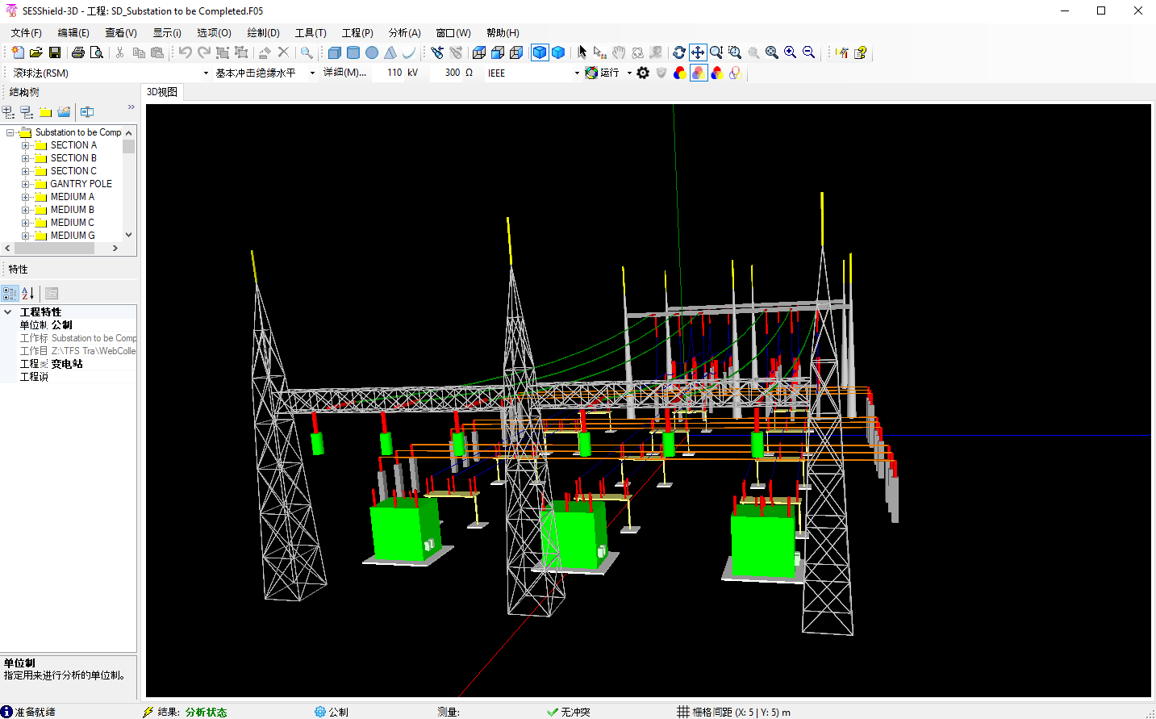Click the 详细(M)... button
This screenshot has height=719, width=1156.
[344, 73]
